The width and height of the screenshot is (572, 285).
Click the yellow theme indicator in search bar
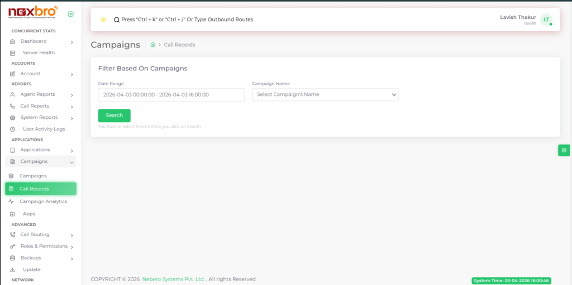coord(103,20)
